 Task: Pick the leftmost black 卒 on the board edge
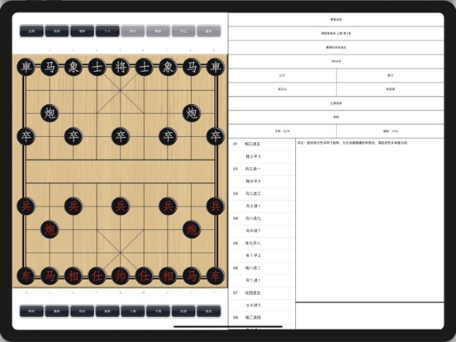tap(26, 136)
